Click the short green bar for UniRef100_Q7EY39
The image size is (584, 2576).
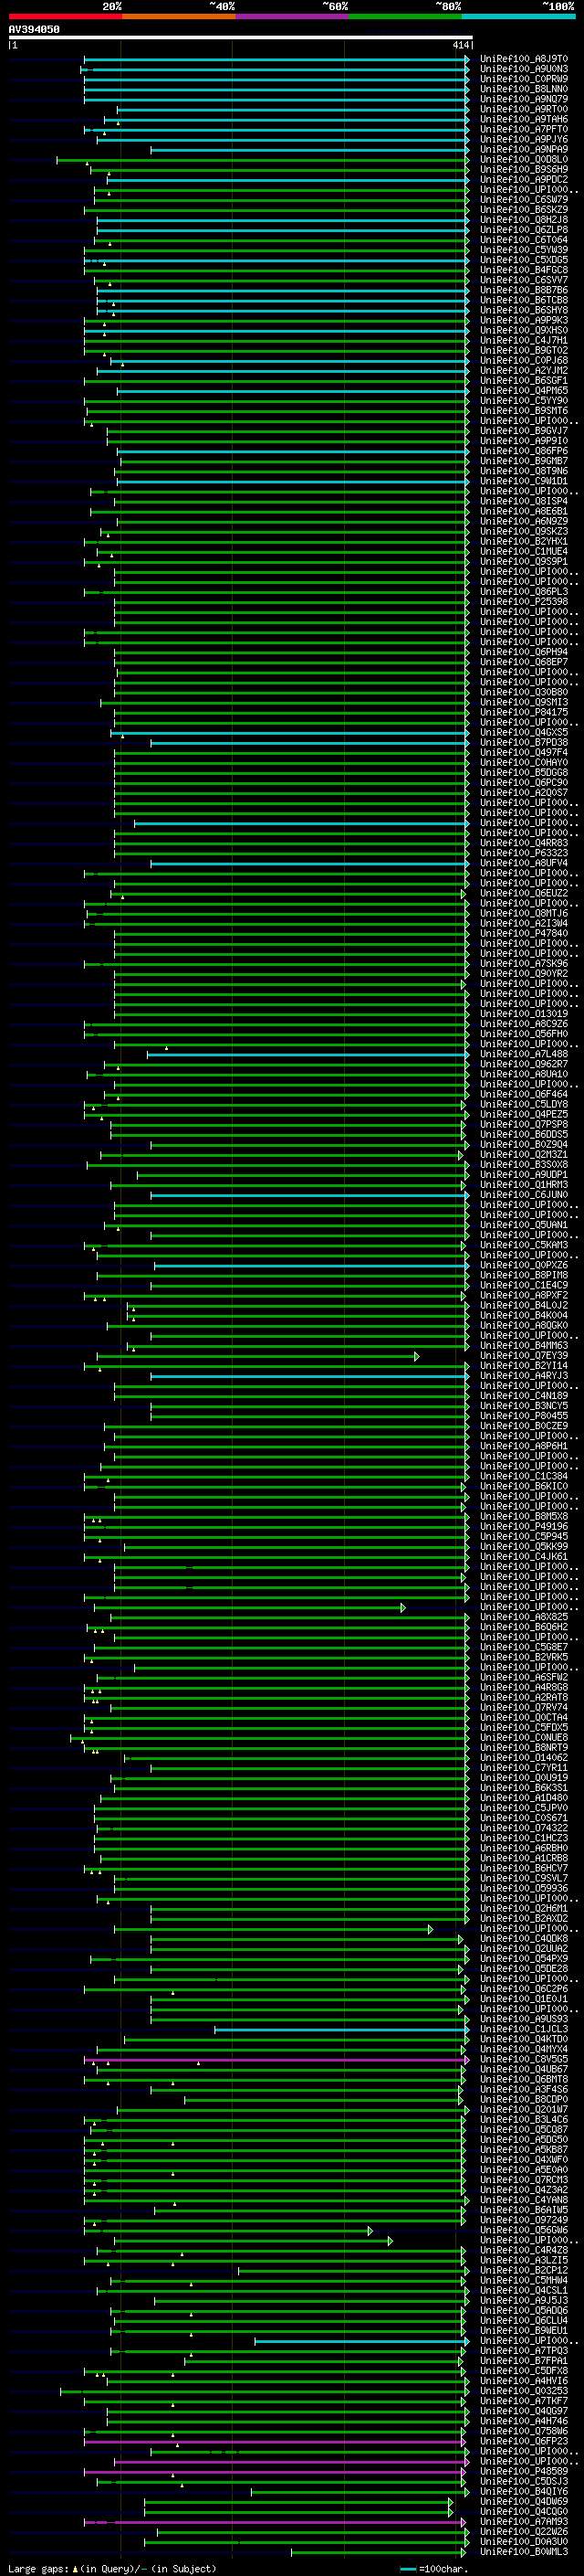[x=257, y=1356]
